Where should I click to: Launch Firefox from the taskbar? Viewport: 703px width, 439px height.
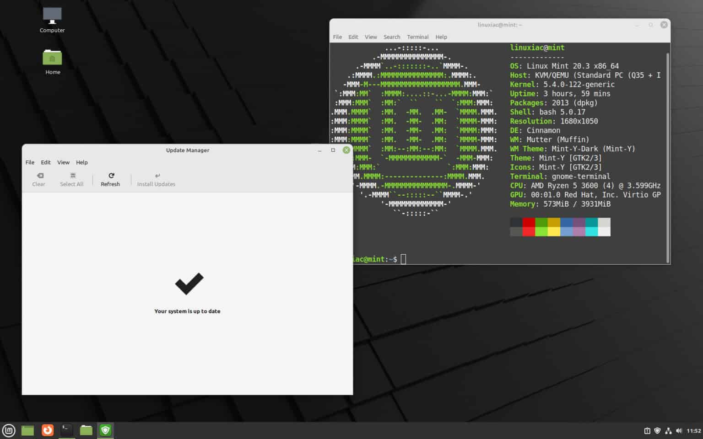48,430
